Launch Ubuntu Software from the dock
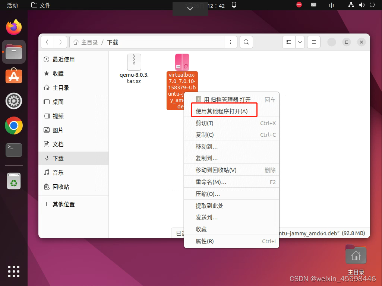Screen dimensions: 382x286 [x=14, y=76]
